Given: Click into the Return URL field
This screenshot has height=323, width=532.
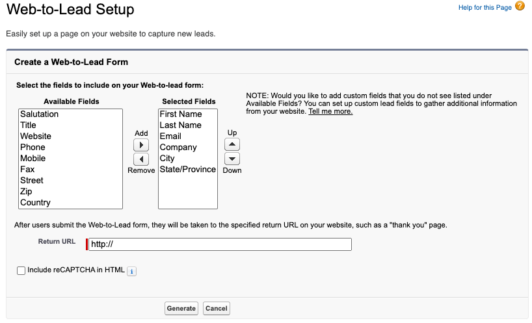Looking at the screenshot, I should (220, 244).
